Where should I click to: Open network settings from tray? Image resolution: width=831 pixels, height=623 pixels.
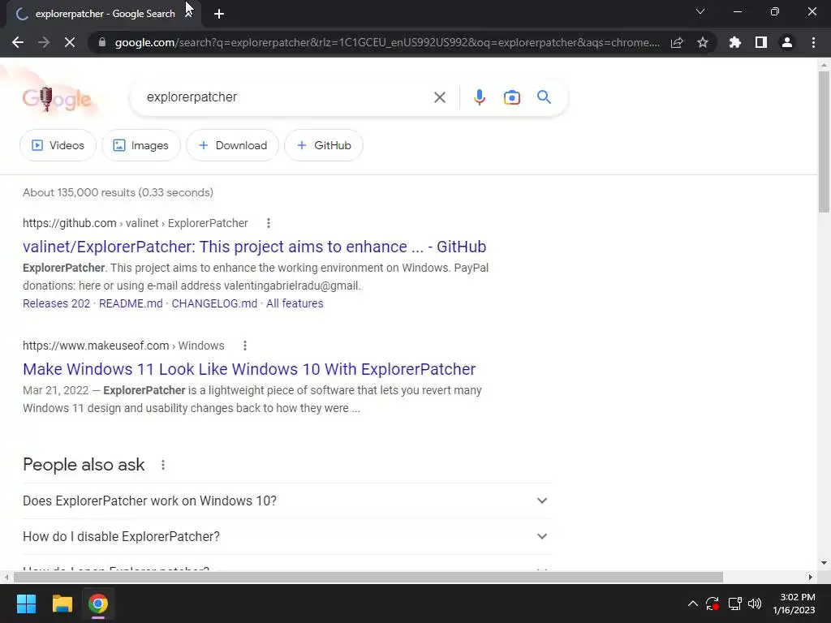734,604
